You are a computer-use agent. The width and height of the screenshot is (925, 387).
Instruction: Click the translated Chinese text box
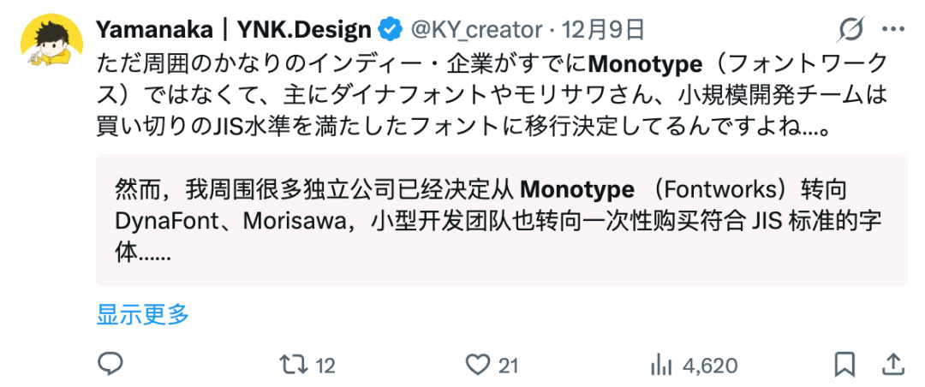click(501, 220)
